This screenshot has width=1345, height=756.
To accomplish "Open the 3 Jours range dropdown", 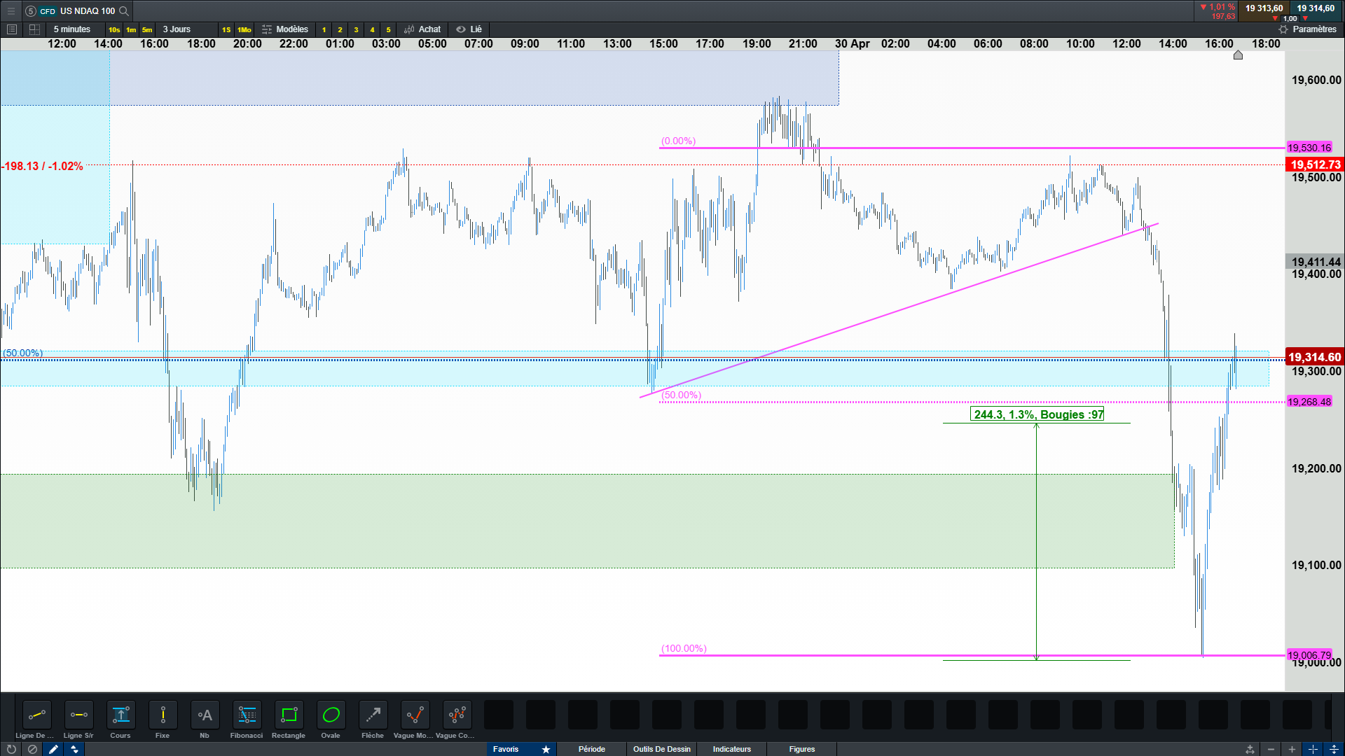I will (177, 29).
